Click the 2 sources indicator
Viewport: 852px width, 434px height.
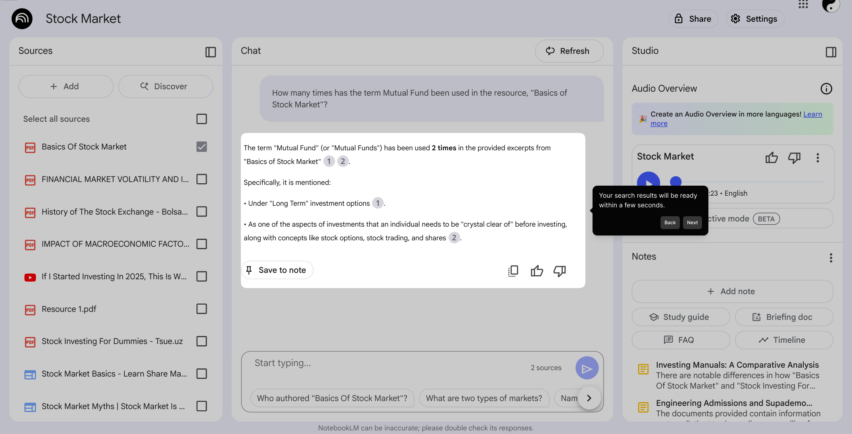(x=546, y=368)
